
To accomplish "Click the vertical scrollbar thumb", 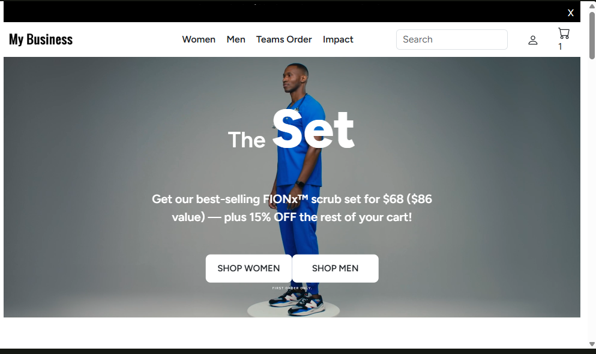I will [592, 35].
